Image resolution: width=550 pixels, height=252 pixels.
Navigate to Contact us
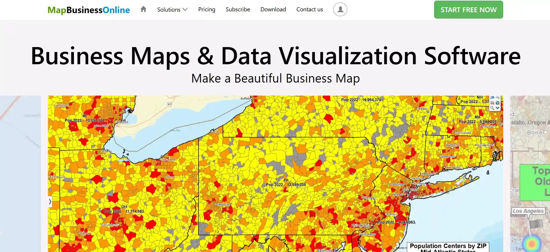click(x=309, y=10)
